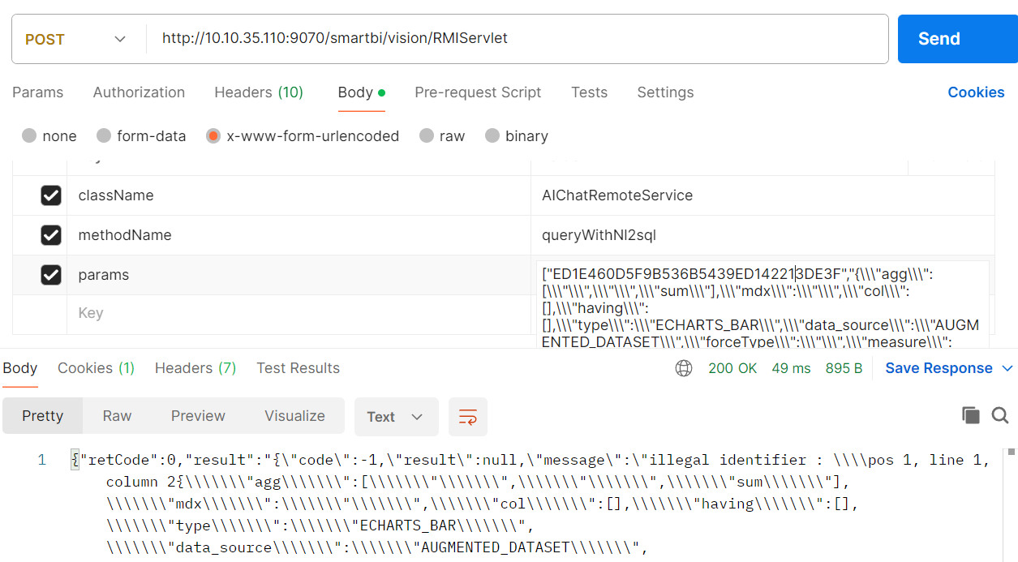
Task: Switch to the response Body tab
Action: point(20,368)
